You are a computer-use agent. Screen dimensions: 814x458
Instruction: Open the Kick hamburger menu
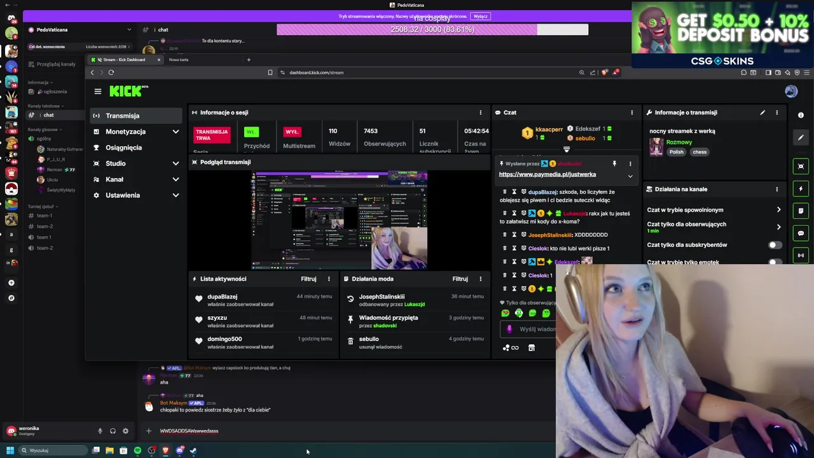(x=98, y=92)
